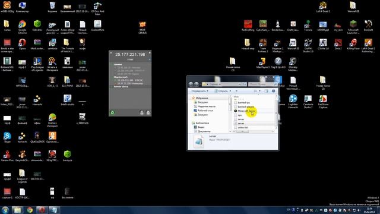Click Открыть button in Explorer toolbar
The image size is (380, 214).
(221, 91)
